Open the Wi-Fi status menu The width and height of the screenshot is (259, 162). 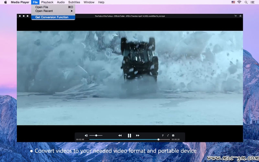click(239, 2)
